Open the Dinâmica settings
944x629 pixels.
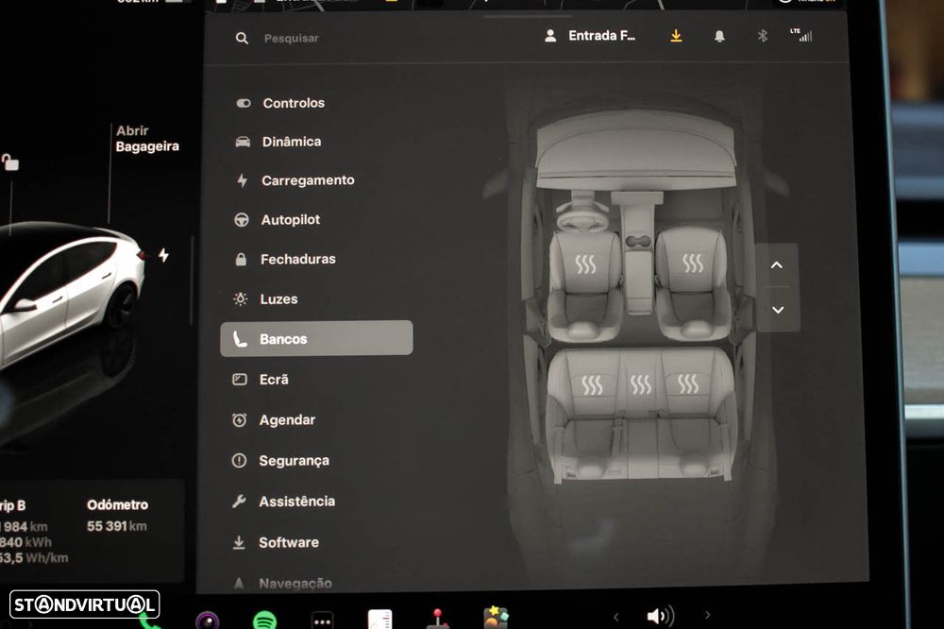point(278,142)
